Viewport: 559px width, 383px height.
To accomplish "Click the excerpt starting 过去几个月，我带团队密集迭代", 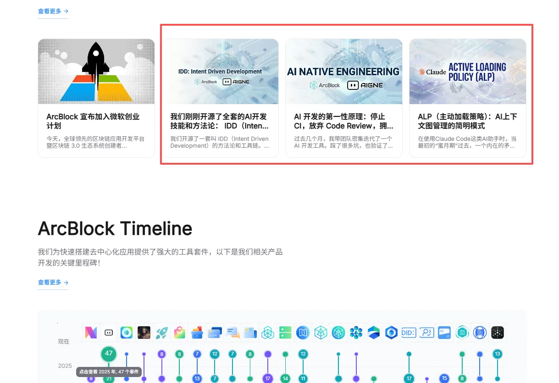I will 343,142.
